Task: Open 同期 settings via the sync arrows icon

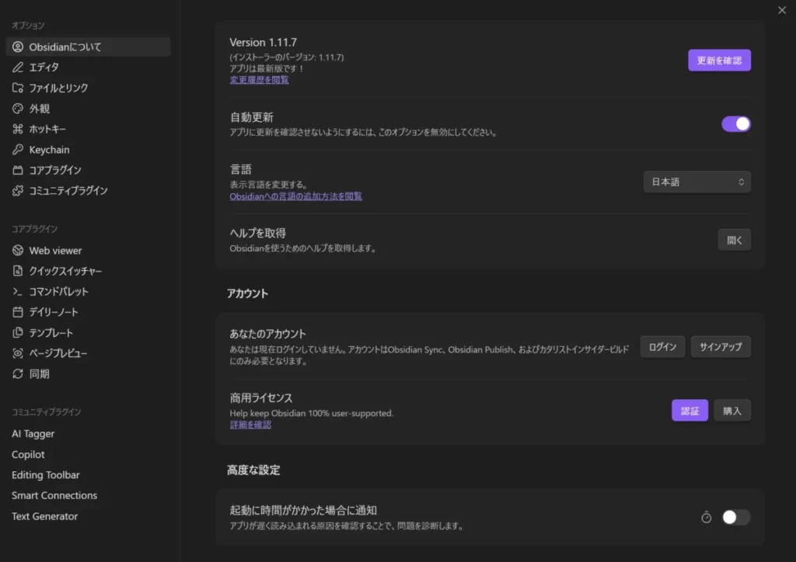Action: pos(17,373)
